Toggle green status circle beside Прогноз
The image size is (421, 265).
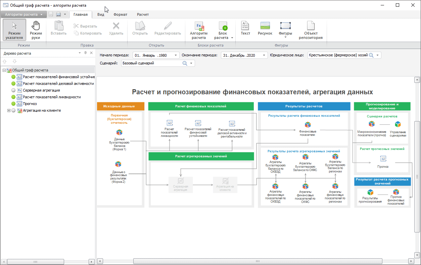(13, 104)
